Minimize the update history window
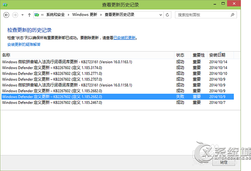The image size is (251, 171). (215, 4)
